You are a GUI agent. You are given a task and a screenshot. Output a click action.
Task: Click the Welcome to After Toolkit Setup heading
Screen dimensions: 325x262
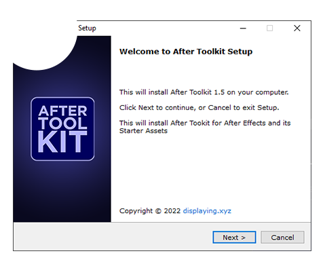pyautogui.click(x=186, y=52)
